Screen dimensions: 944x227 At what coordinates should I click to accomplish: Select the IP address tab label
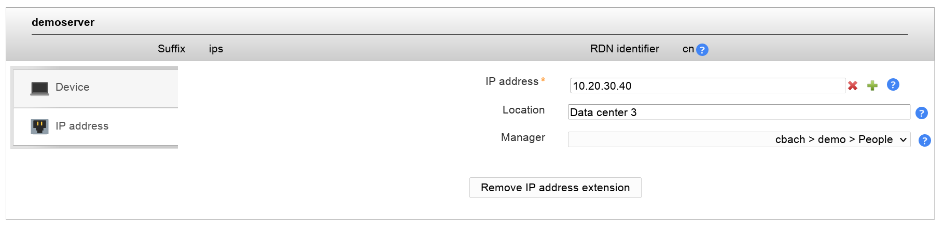pos(82,126)
